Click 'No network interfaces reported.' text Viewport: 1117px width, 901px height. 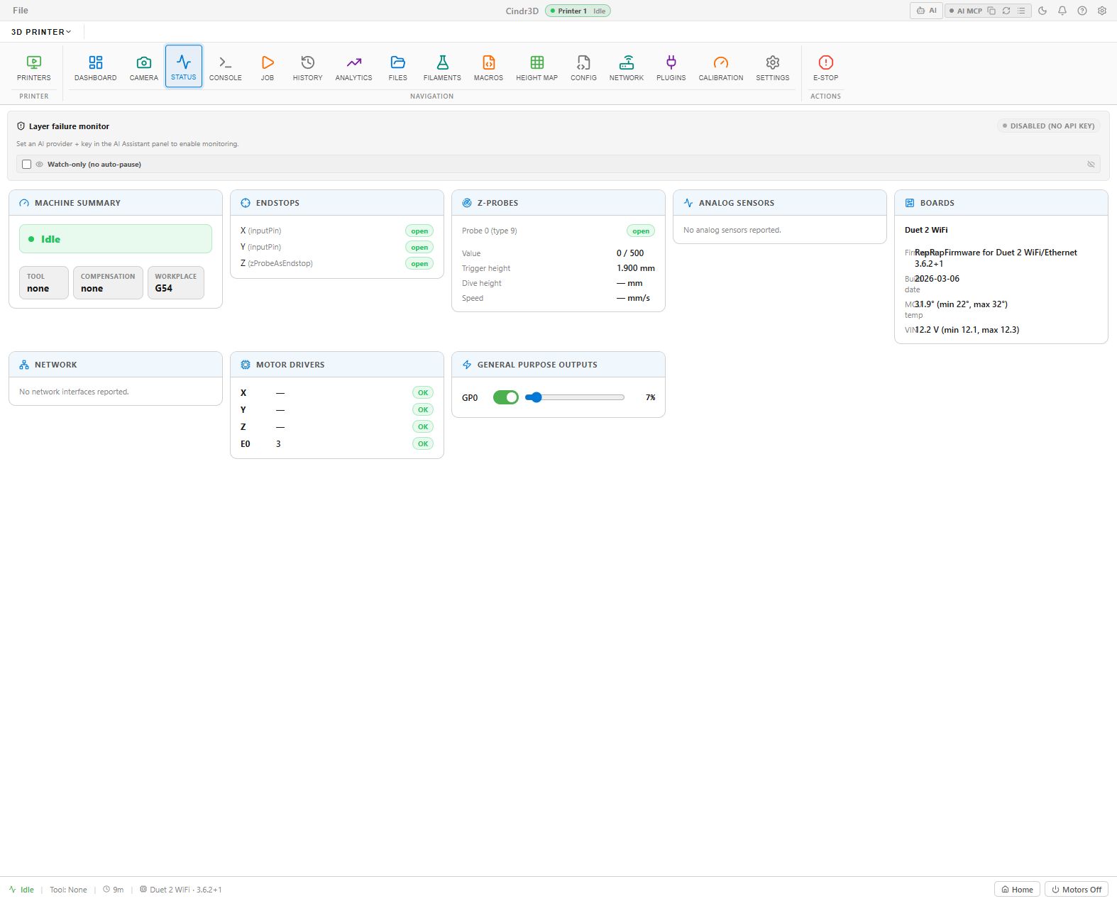tap(74, 392)
